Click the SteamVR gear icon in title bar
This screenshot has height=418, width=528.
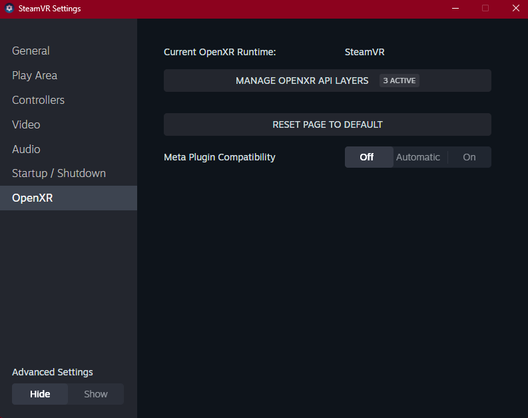coord(9,9)
